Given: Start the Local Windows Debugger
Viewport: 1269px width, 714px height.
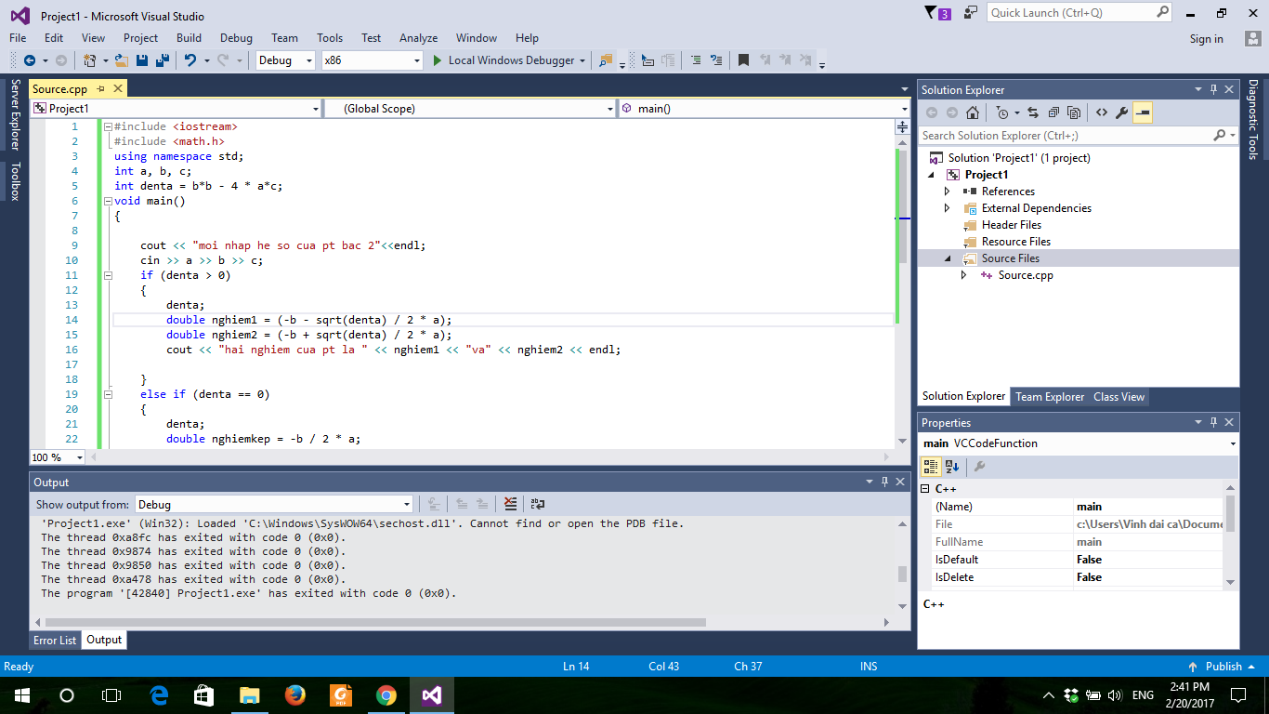Looking at the screenshot, I should 504,60.
